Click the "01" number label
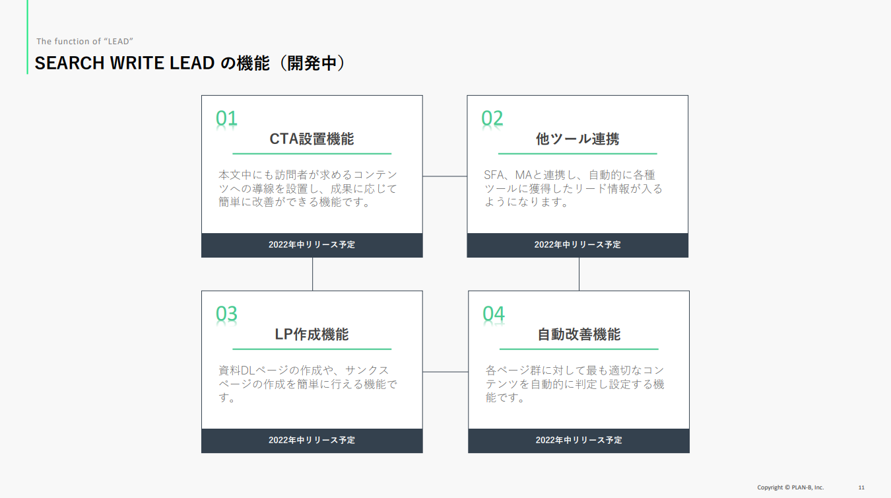 226,118
